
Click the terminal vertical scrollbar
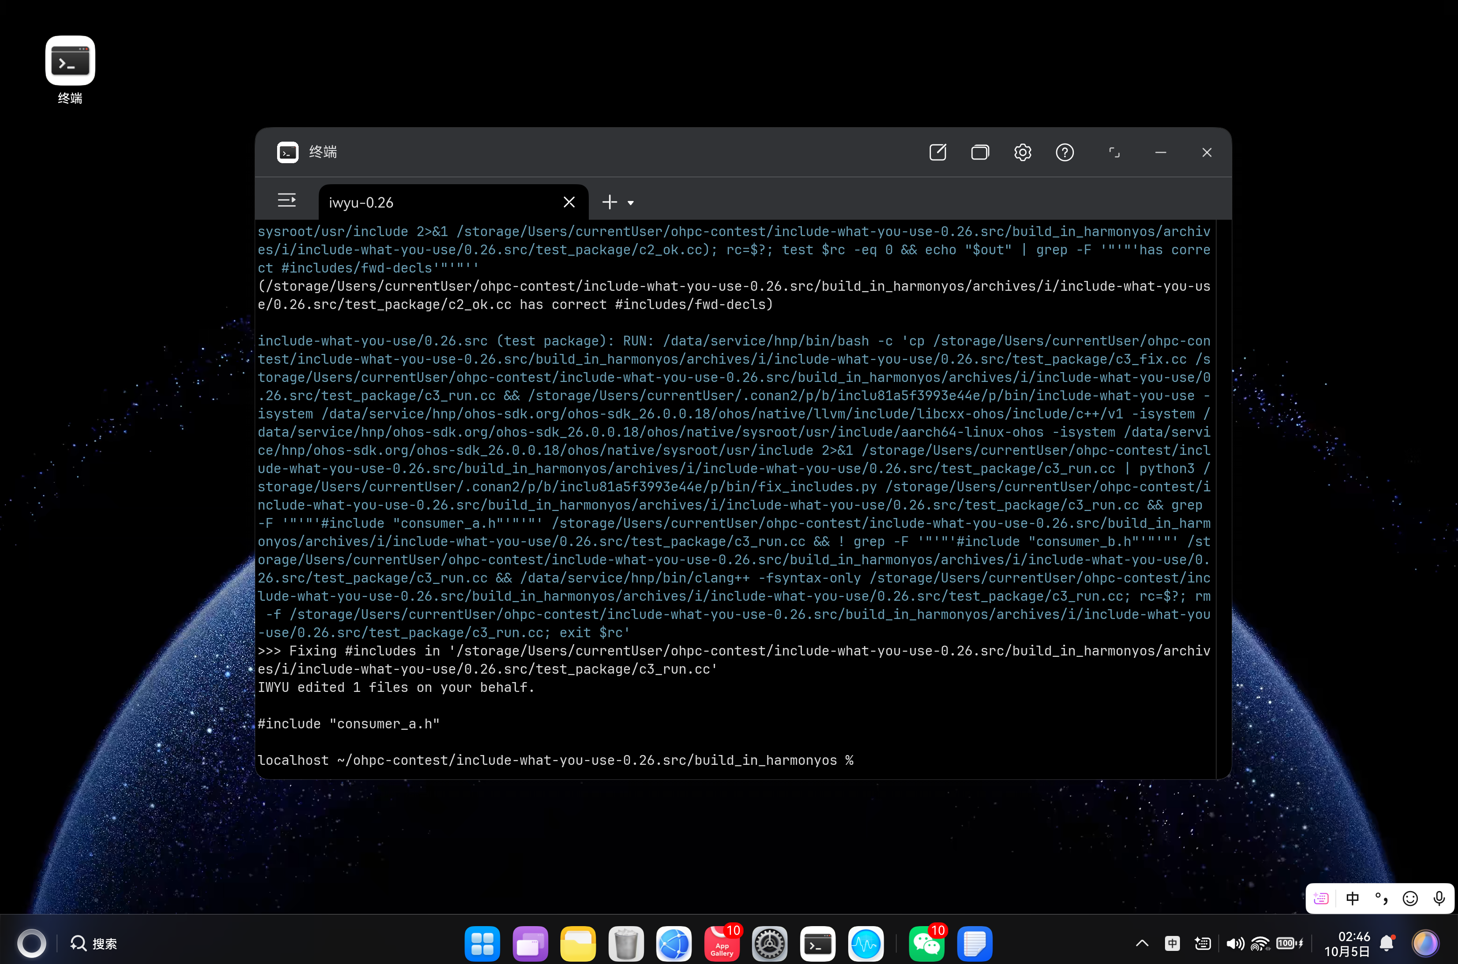pos(1223,499)
